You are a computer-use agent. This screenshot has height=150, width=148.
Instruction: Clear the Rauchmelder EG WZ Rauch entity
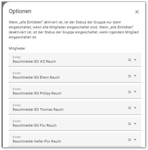[130, 60]
